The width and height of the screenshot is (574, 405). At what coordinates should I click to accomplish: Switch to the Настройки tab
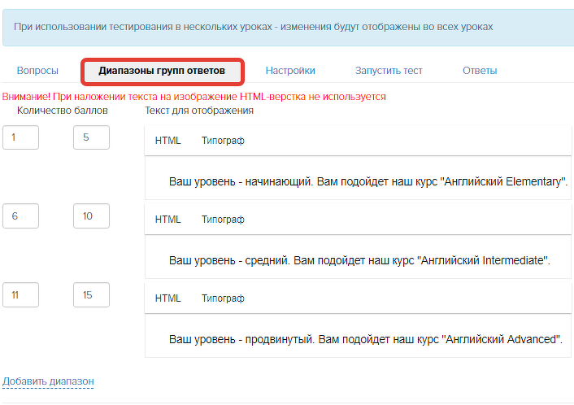click(290, 71)
